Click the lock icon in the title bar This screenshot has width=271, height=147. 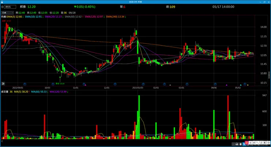pos(2,2)
